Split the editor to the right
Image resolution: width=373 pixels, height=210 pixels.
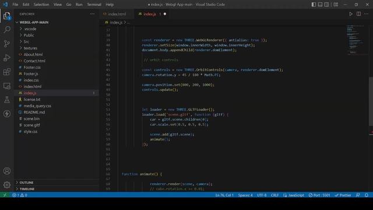point(358,14)
